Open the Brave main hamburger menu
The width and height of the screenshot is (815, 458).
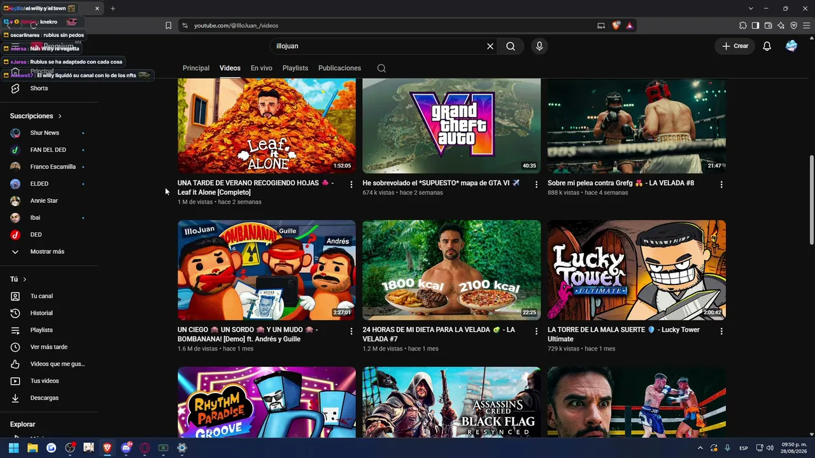point(807,25)
